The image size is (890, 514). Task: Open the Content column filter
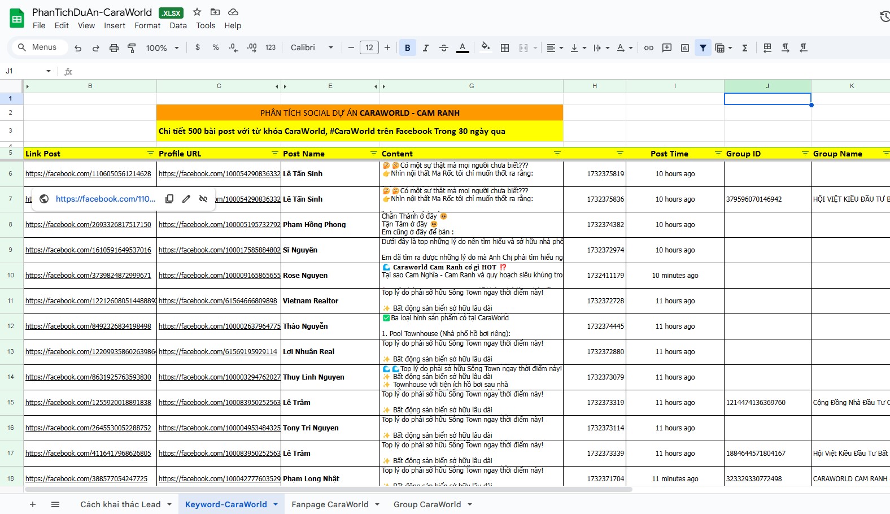[557, 154]
